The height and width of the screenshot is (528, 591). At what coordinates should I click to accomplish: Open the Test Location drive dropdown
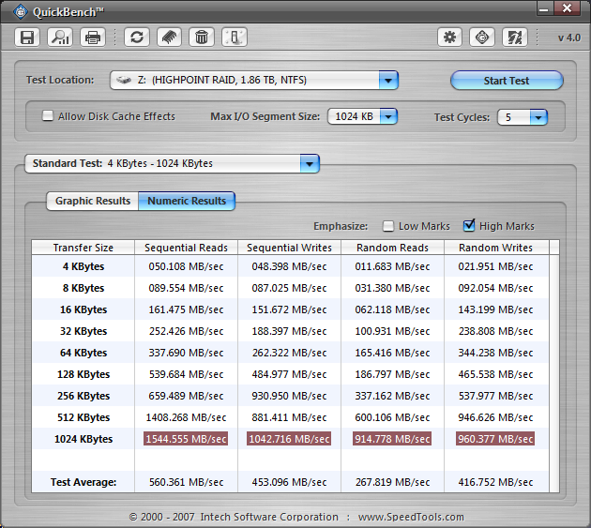[x=388, y=81]
